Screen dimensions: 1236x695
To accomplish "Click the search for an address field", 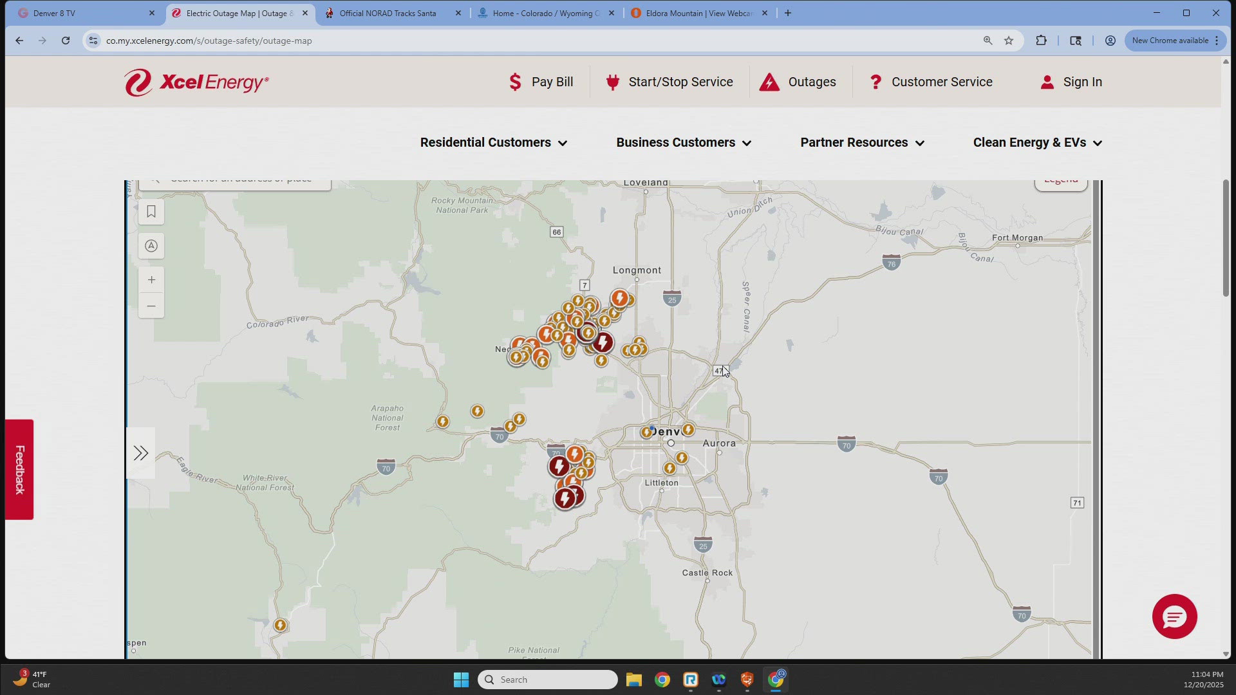I will click(245, 180).
